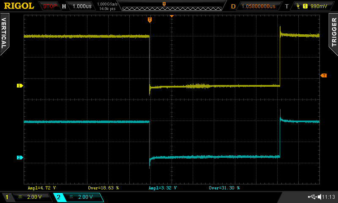Click the trigger marker in memory overview bar
Image resolution: width=338 pixels, height=203 pixels.
(x=164, y=4)
